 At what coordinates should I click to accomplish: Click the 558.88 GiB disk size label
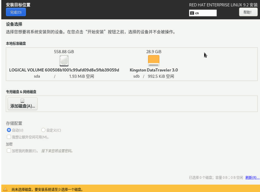pos(64,52)
